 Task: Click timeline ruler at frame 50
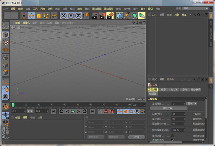click(78, 105)
